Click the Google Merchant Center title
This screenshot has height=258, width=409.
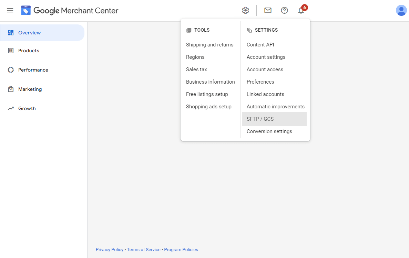tap(76, 10)
